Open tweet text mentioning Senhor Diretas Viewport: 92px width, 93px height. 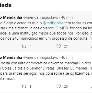pyautogui.click(x=46, y=71)
